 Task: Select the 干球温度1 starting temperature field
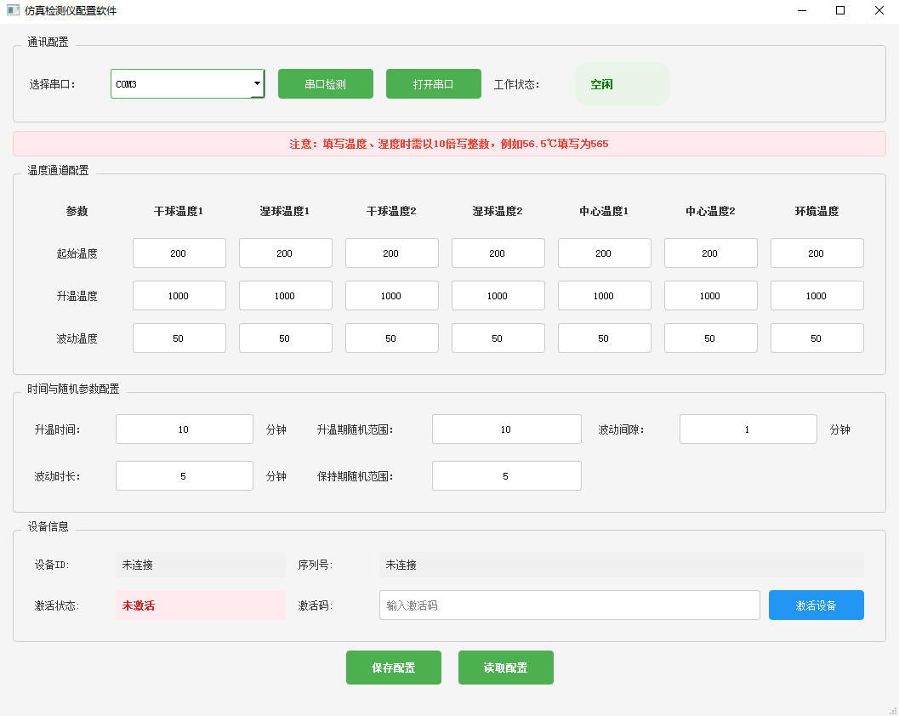coord(179,253)
